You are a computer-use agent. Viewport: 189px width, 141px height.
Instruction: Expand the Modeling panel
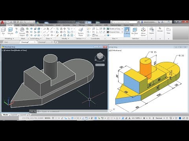(x=9, y=39)
